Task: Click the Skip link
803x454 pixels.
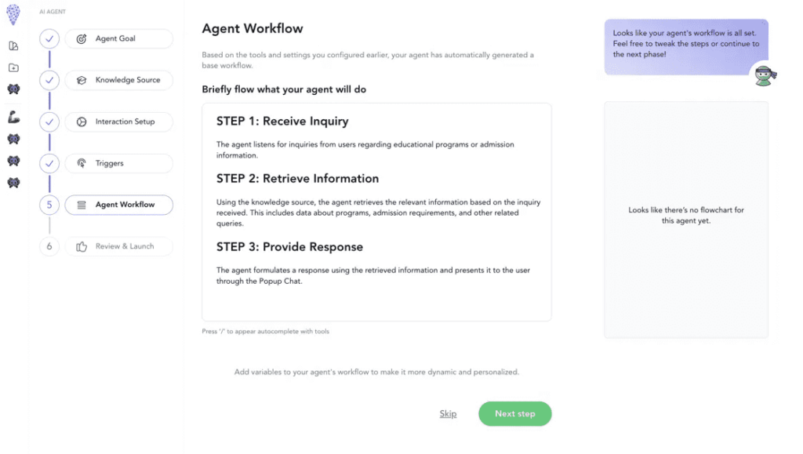Action: (448, 413)
